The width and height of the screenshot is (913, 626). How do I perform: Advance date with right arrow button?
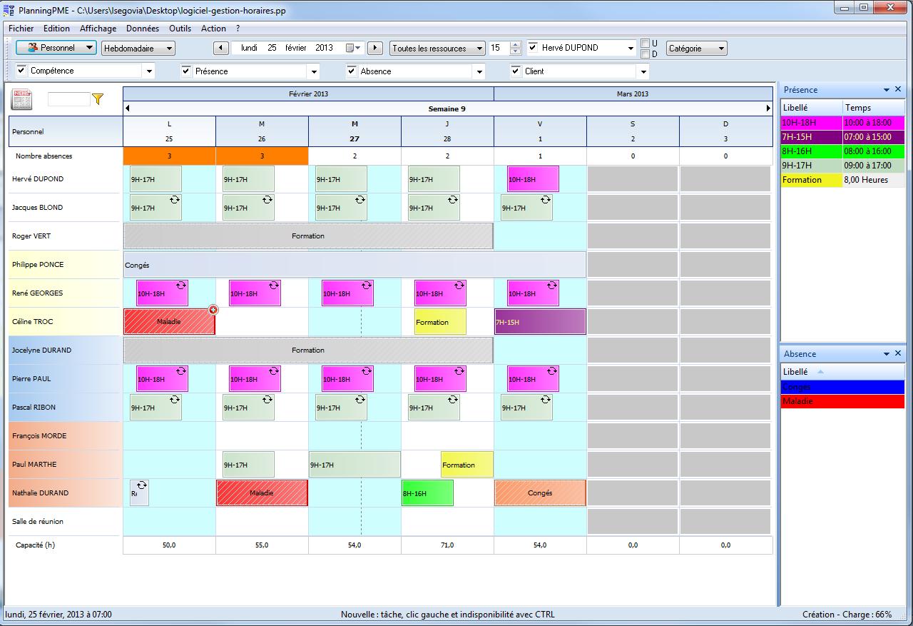click(375, 48)
